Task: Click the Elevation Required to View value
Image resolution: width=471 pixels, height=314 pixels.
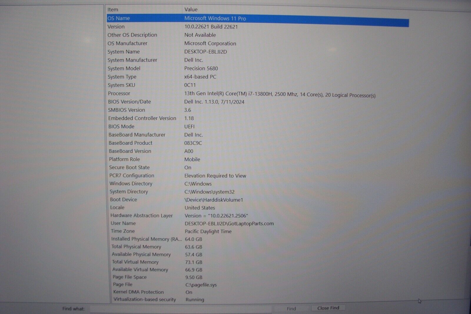Action: coord(215,176)
